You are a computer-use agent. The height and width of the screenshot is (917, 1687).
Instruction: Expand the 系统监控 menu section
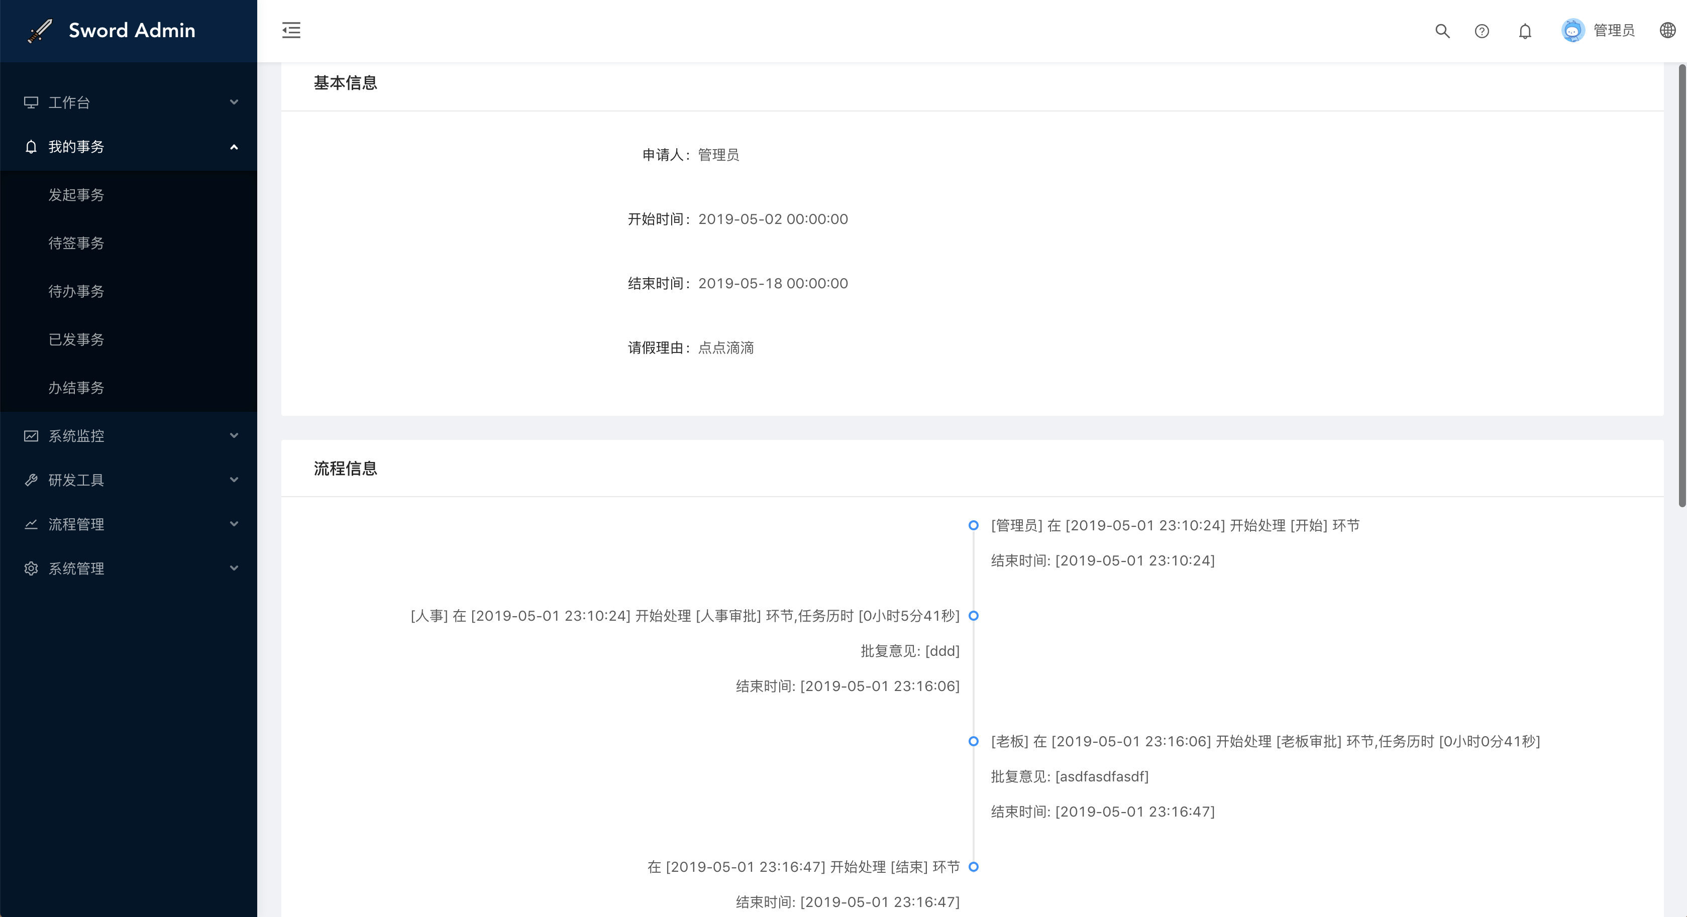click(x=128, y=436)
